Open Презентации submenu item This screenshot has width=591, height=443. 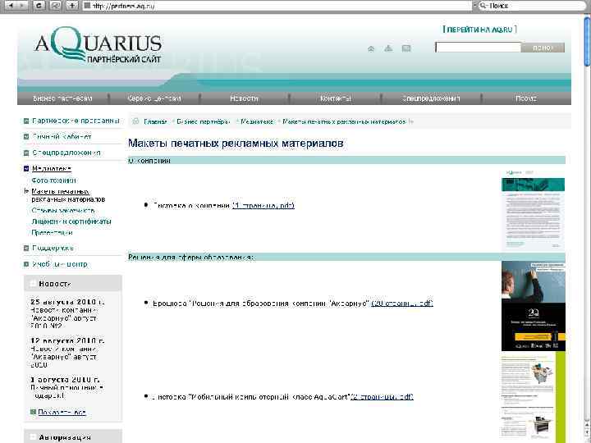[52, 233]
